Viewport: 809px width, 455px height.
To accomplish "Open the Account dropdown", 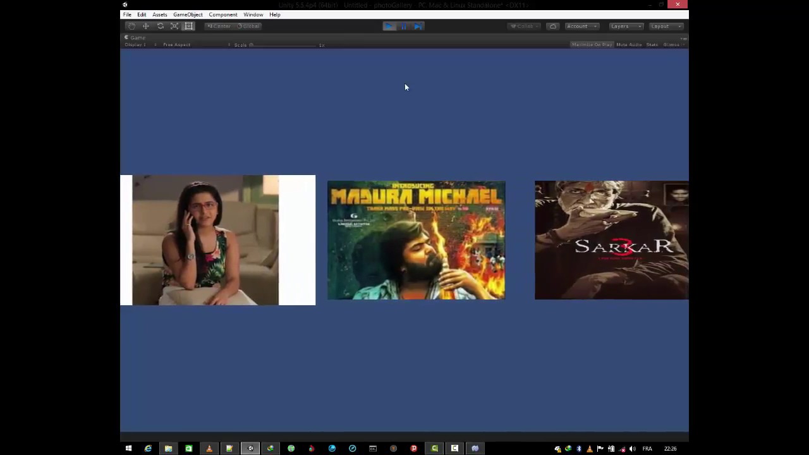I will point(582,26).
